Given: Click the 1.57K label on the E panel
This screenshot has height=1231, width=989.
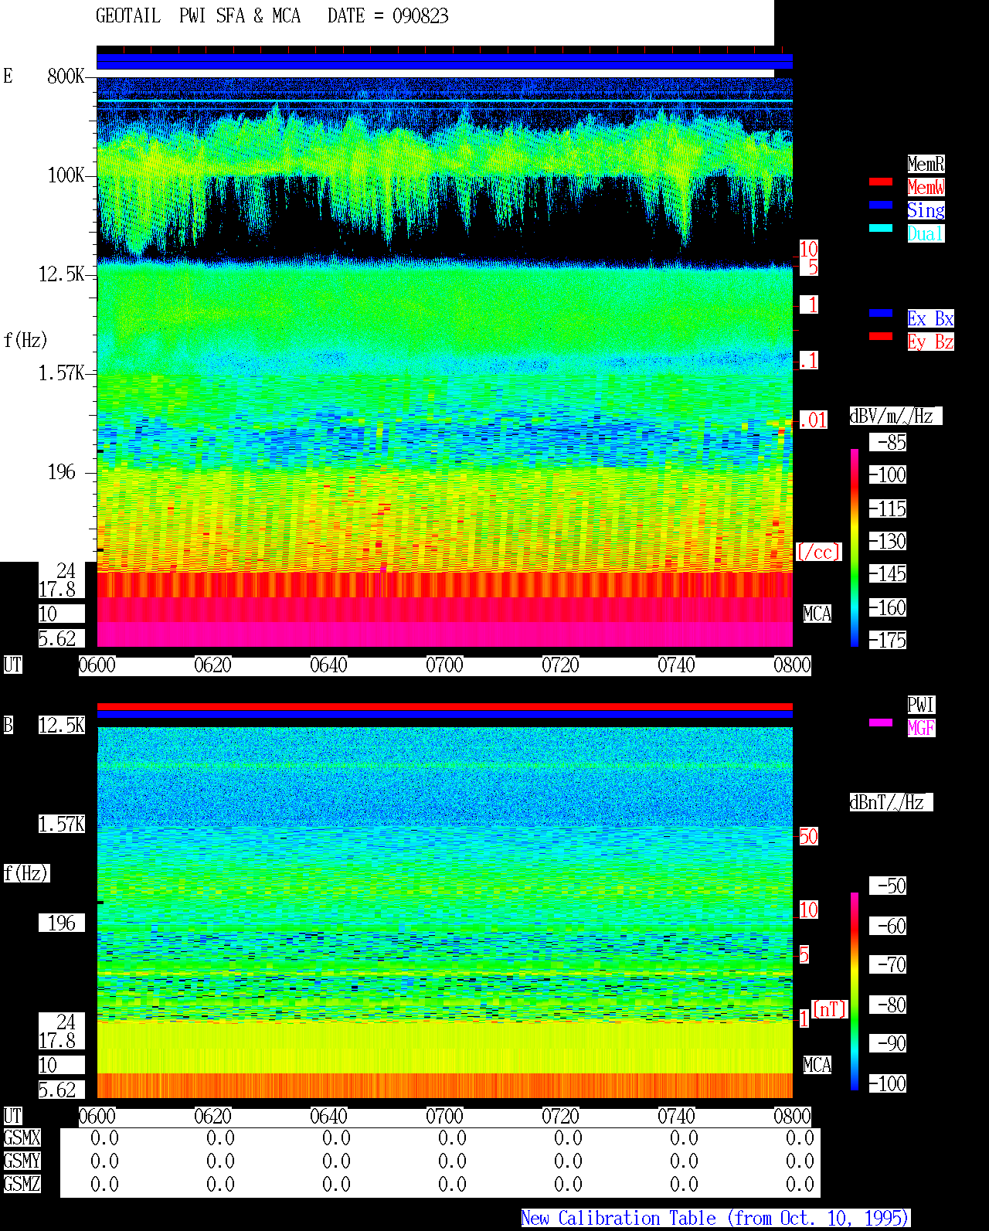Looking at the screenshot, I should 62,372.
